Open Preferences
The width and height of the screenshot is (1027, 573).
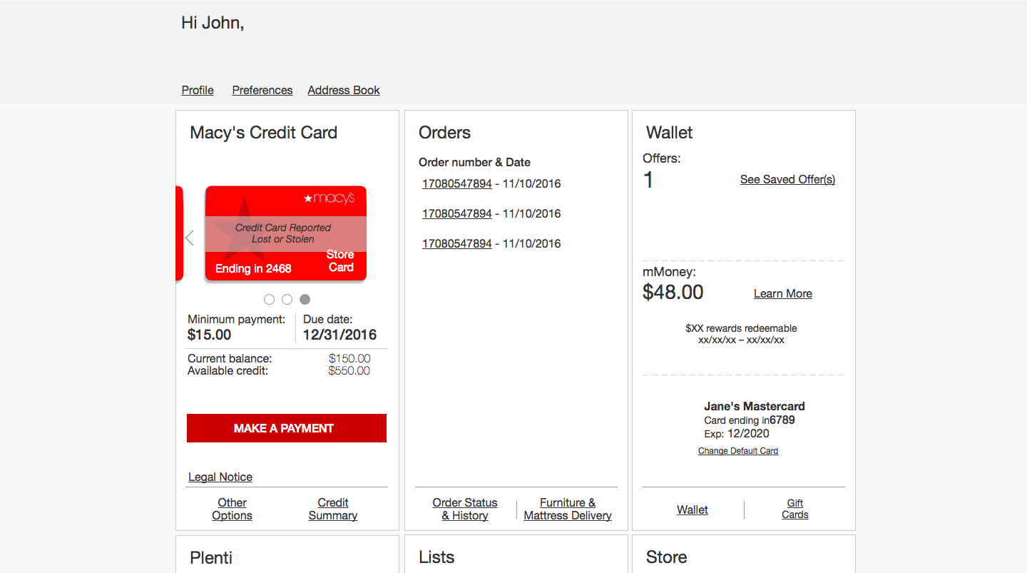coord(262,90)
